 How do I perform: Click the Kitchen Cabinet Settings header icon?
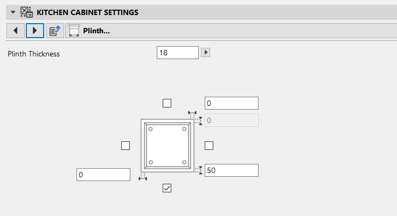(x=26, y=11)
